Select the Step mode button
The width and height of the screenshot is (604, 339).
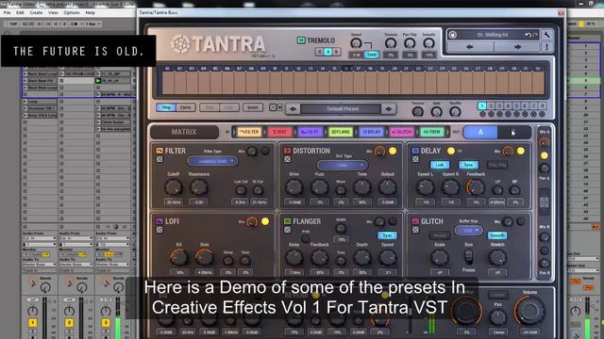tap(166, 107)
